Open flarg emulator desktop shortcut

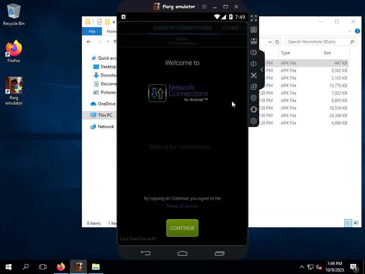[x=14, y=91]
